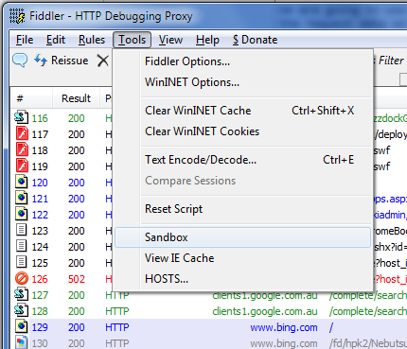Sort sessions by the Result column header
The width and height of the screenshot is (407, 349).
point(76,98)
